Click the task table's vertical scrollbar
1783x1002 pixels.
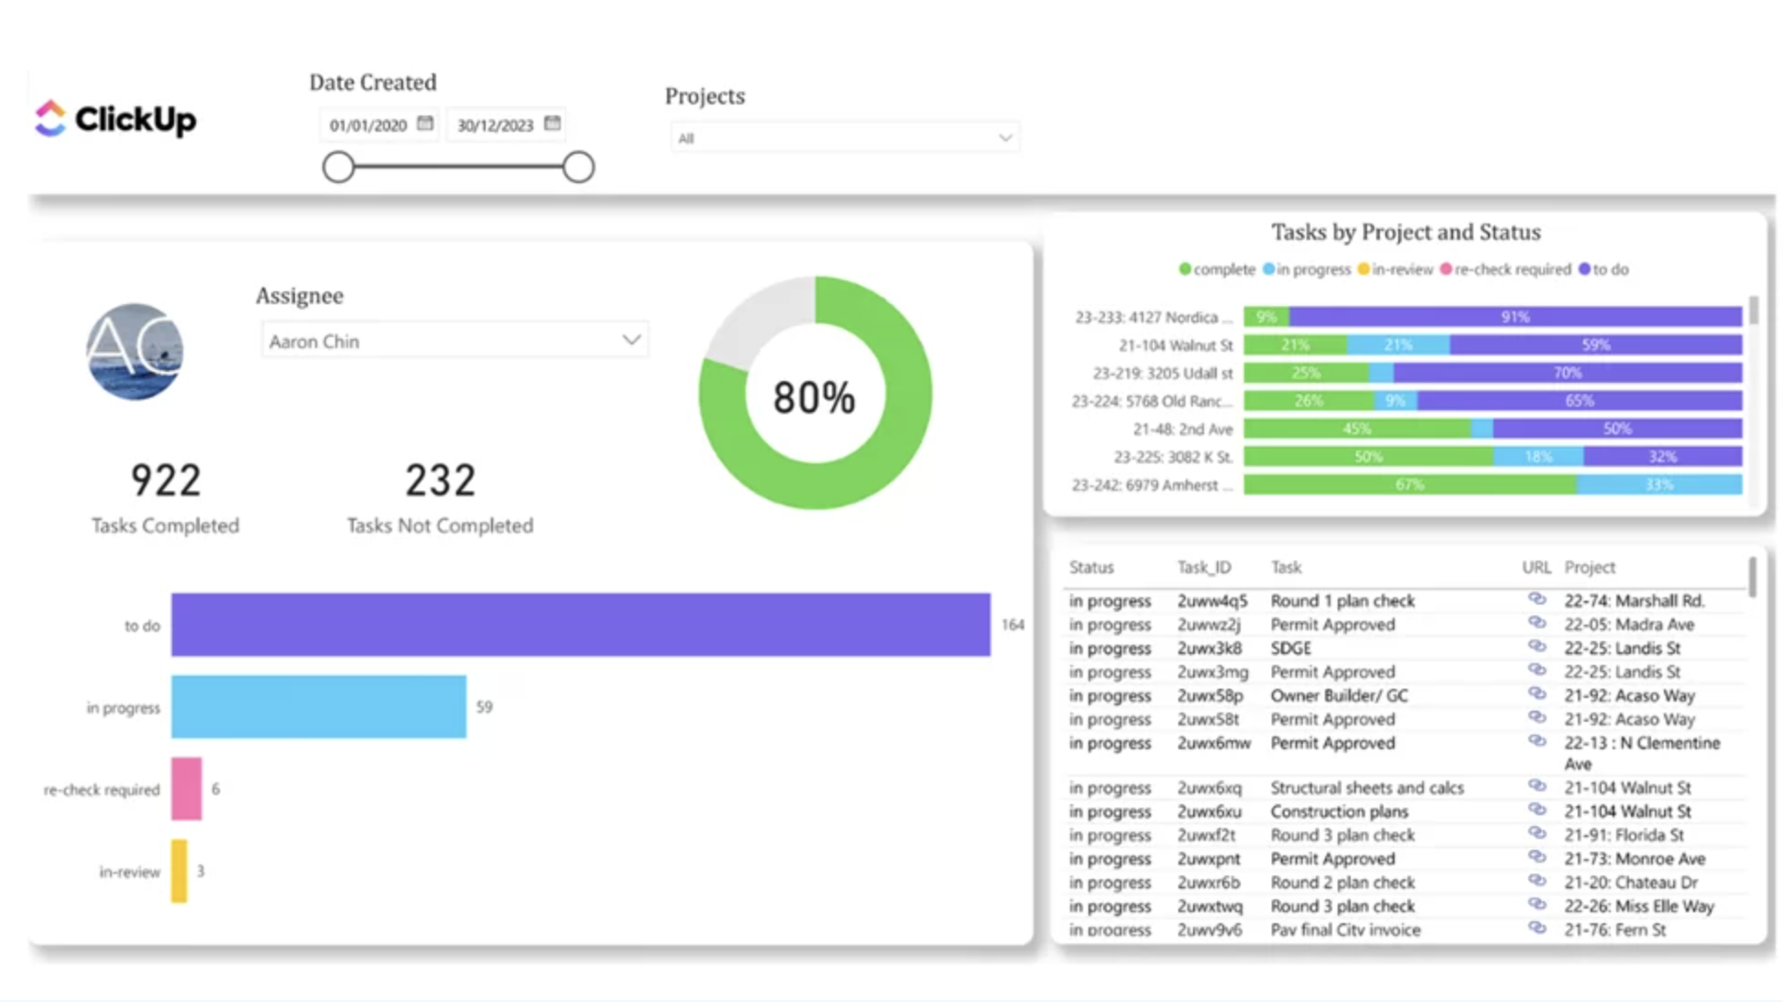pos(1752,579)
